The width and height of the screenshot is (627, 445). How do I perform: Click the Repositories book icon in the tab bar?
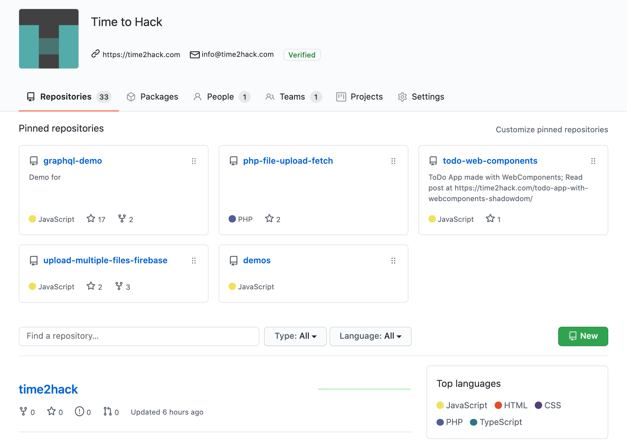31,97
